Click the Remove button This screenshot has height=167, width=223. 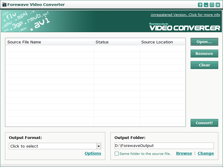[x=204, y=53]
